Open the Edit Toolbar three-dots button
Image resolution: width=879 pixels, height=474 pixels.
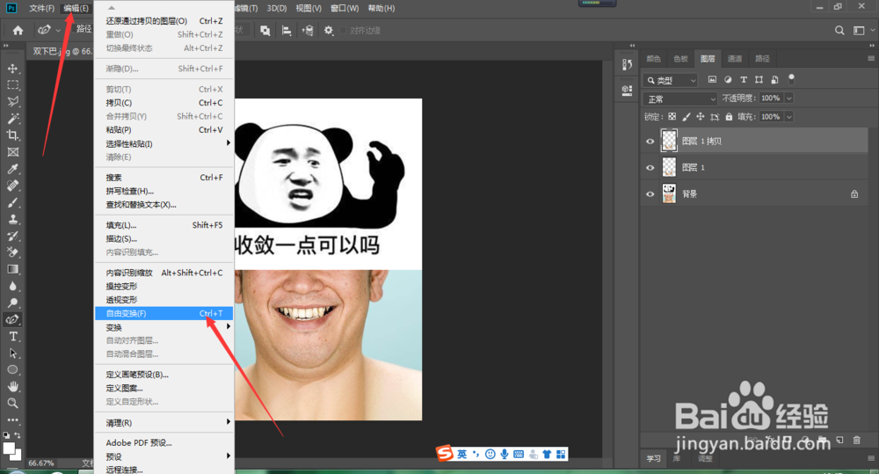coord(13,419)
